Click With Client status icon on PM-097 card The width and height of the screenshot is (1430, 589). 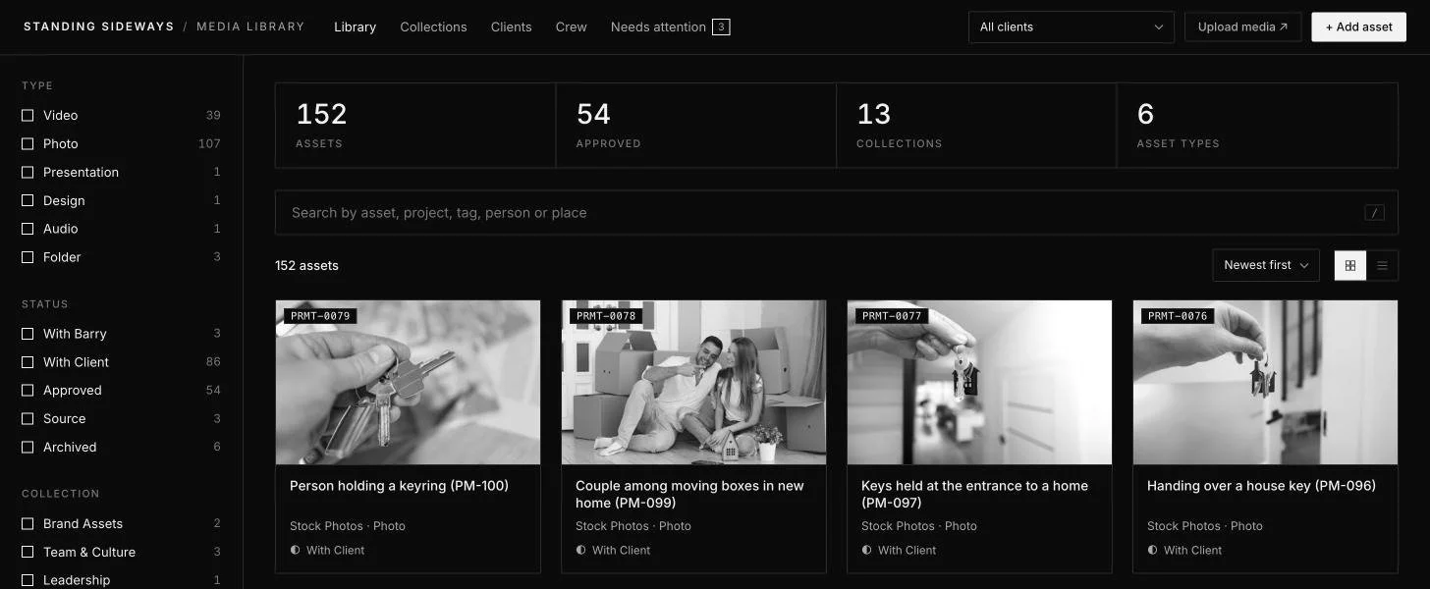pos(866,550)
